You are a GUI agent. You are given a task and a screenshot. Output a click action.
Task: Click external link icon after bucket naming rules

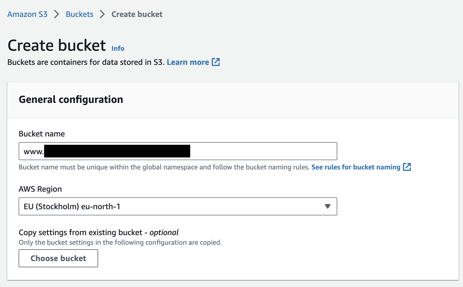coord(407,167)
